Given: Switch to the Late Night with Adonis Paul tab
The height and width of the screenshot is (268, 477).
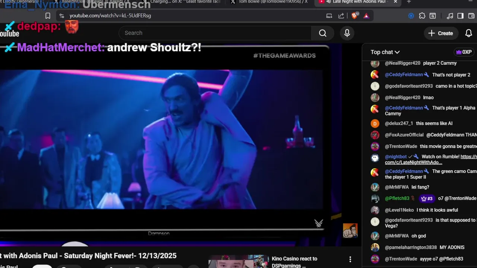Looking at the screenshot, I should [358, 2].
